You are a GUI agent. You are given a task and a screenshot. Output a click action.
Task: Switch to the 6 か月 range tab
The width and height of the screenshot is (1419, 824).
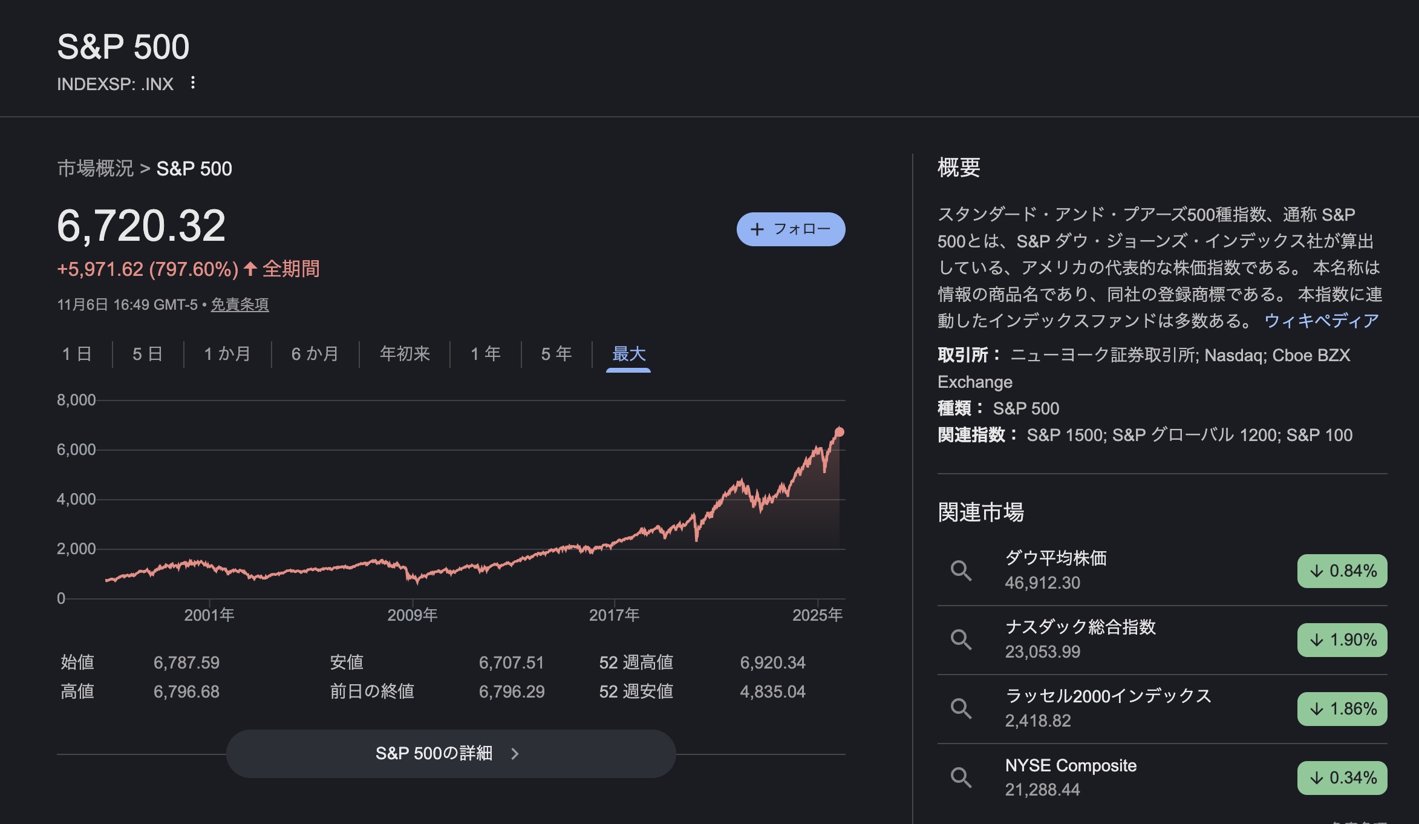(x=315, y=354)
